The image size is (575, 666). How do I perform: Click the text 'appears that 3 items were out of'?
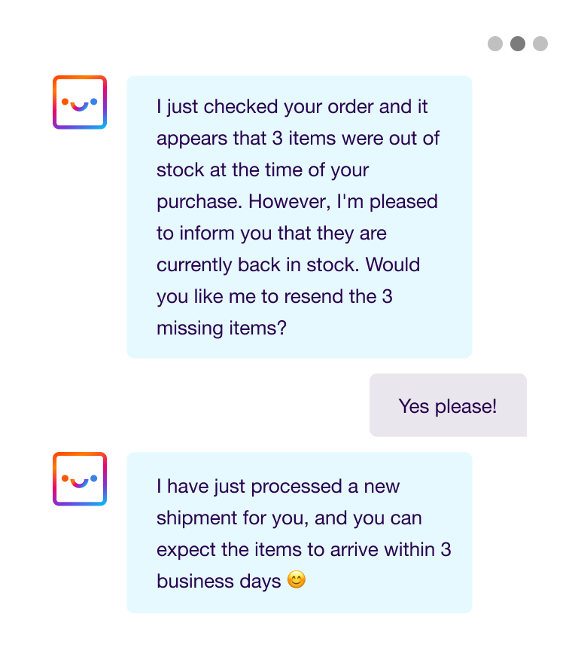298,139
